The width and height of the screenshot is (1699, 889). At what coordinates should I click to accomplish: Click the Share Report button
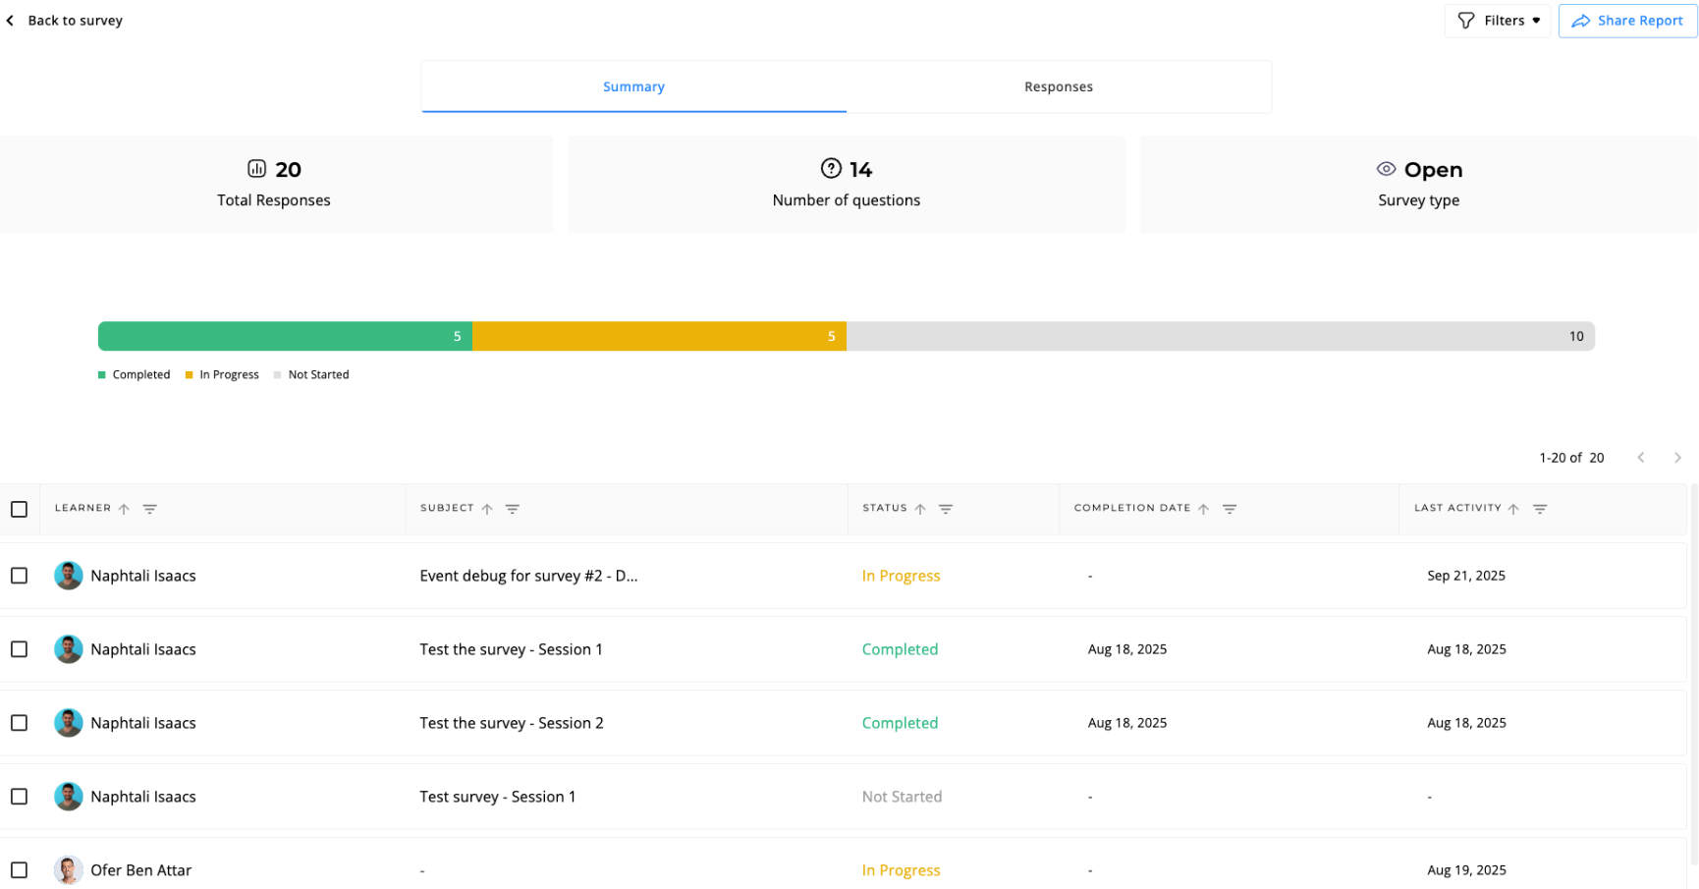coord(1627,21)
